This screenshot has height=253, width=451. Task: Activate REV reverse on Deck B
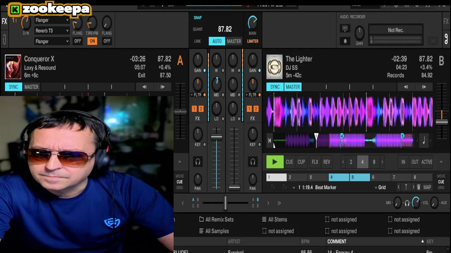click(x=327, y=162)
